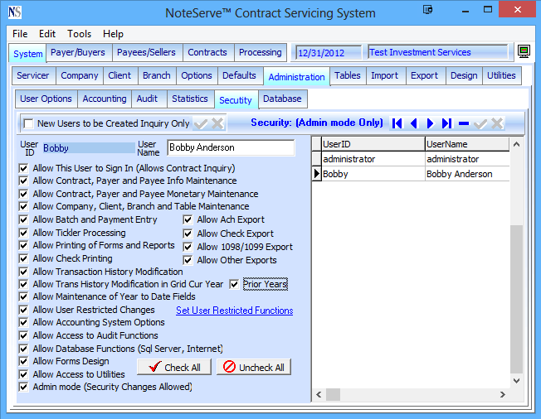Open Set User Restricted Functions link
Image resolution: width=541 pixels, height=419 pixels.
(235, 311)
